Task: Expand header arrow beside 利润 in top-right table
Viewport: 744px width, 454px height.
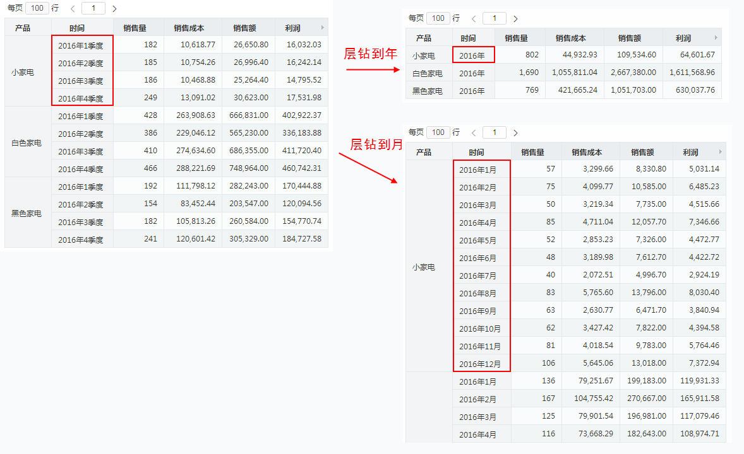Action: point(716,38)
